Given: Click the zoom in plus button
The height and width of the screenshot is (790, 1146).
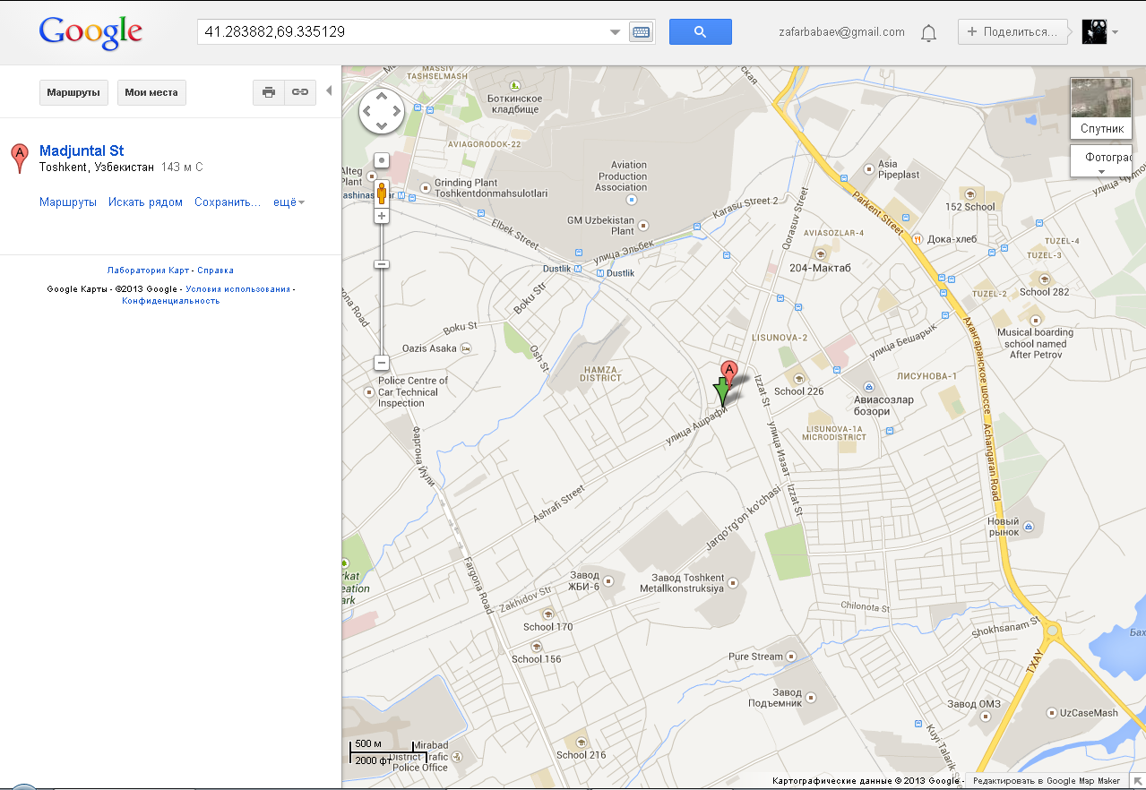Looking at the screenshot, I should pyautogui.click(x=382, y=217).
